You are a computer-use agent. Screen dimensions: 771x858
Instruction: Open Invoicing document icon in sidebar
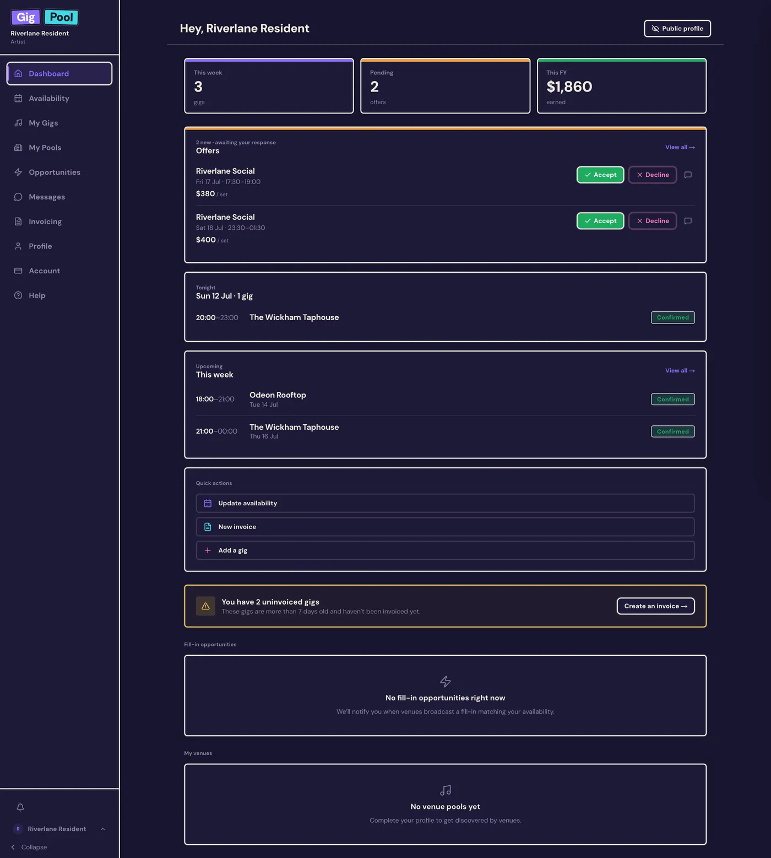pos(18,222)
